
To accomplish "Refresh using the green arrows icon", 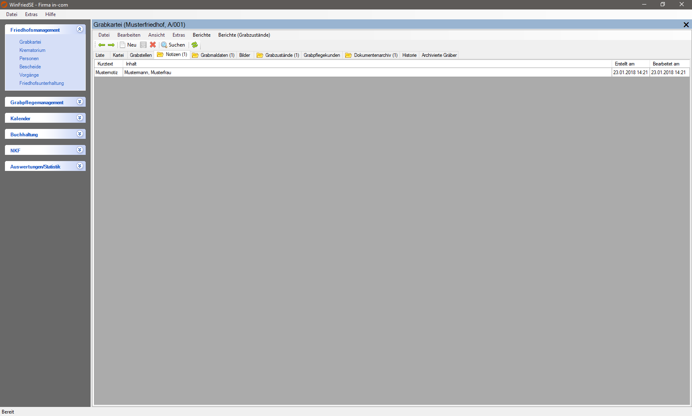I will click(195, 45).
